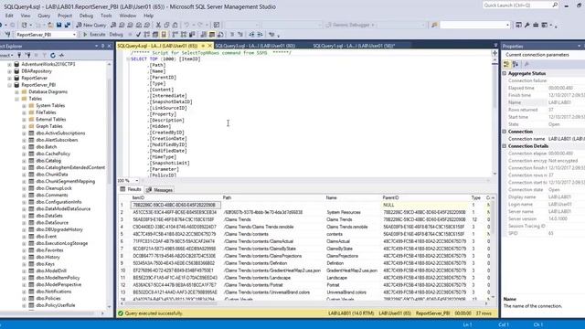Open the Help menu
Screen dimensions: 585x329
148,16
